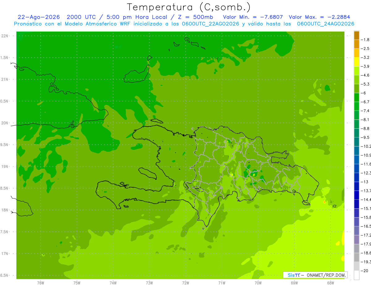Select the '22-Ago-2026' forecast date text

[39, 17]
